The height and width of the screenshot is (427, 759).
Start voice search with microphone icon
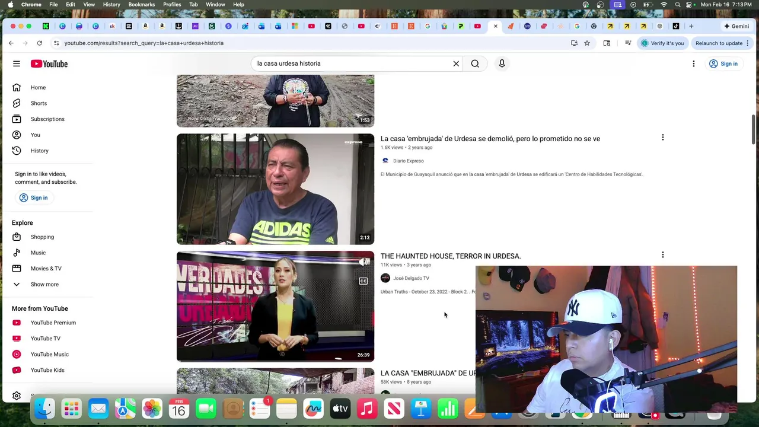coord(502,63)
